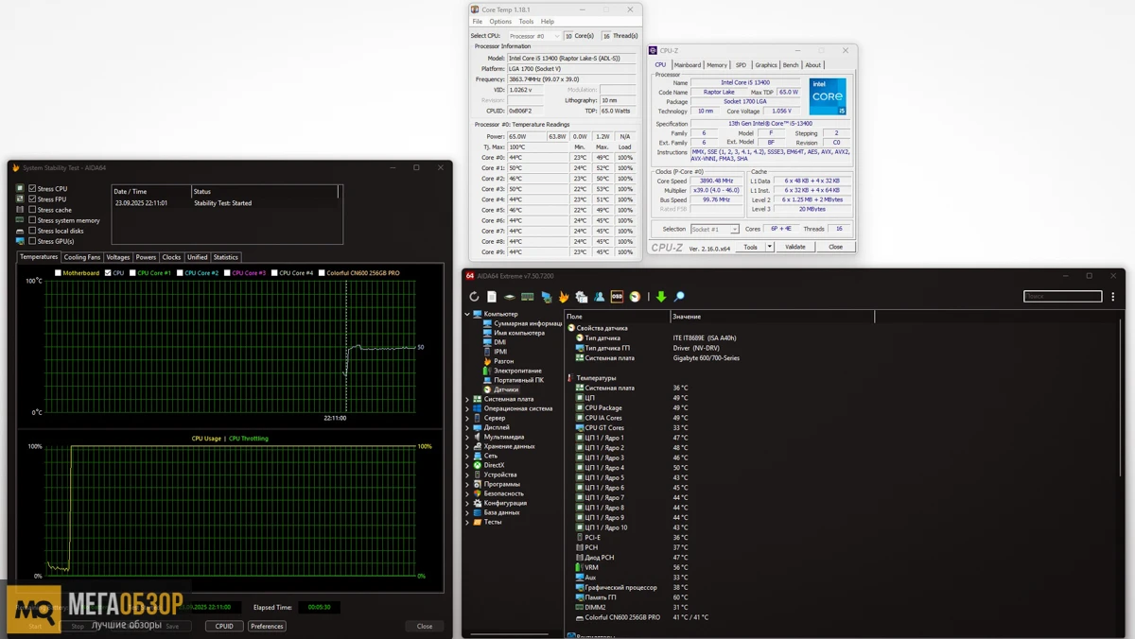
Task: Enable the Stress cache checkbox
Action: click(x=32, y=210)
